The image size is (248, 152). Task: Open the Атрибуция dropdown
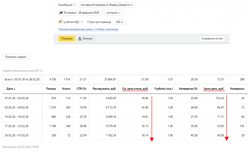click(x=106, y=5)
